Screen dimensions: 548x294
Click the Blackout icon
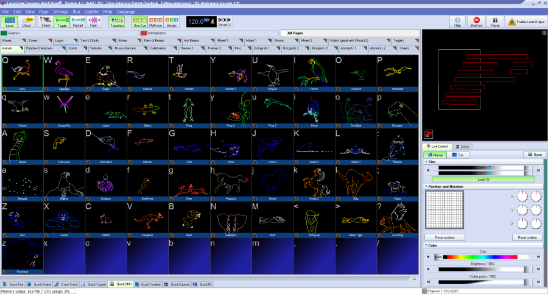tap(476, 22)
